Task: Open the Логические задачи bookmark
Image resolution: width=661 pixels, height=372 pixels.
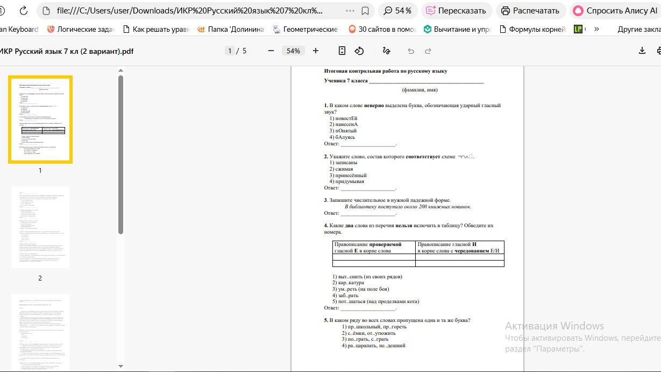Action: pyautogui.click(x=81, y=29)
